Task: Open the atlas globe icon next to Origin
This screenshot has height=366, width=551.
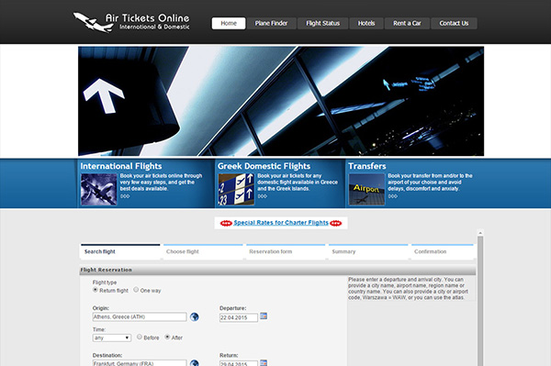Action: [x=195, y=316]
